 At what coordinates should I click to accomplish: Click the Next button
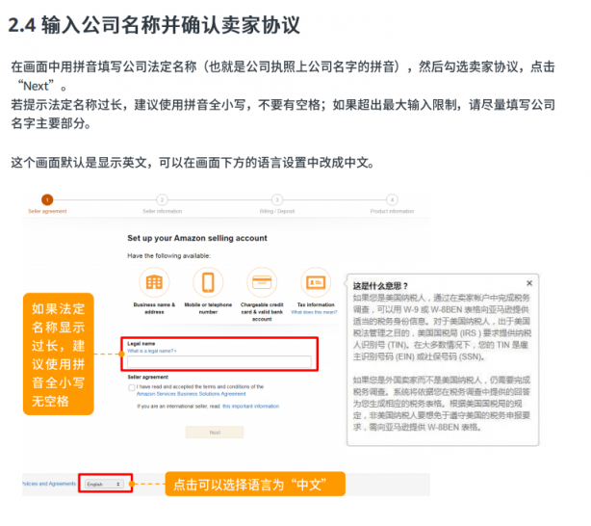(x=215, y=433)
